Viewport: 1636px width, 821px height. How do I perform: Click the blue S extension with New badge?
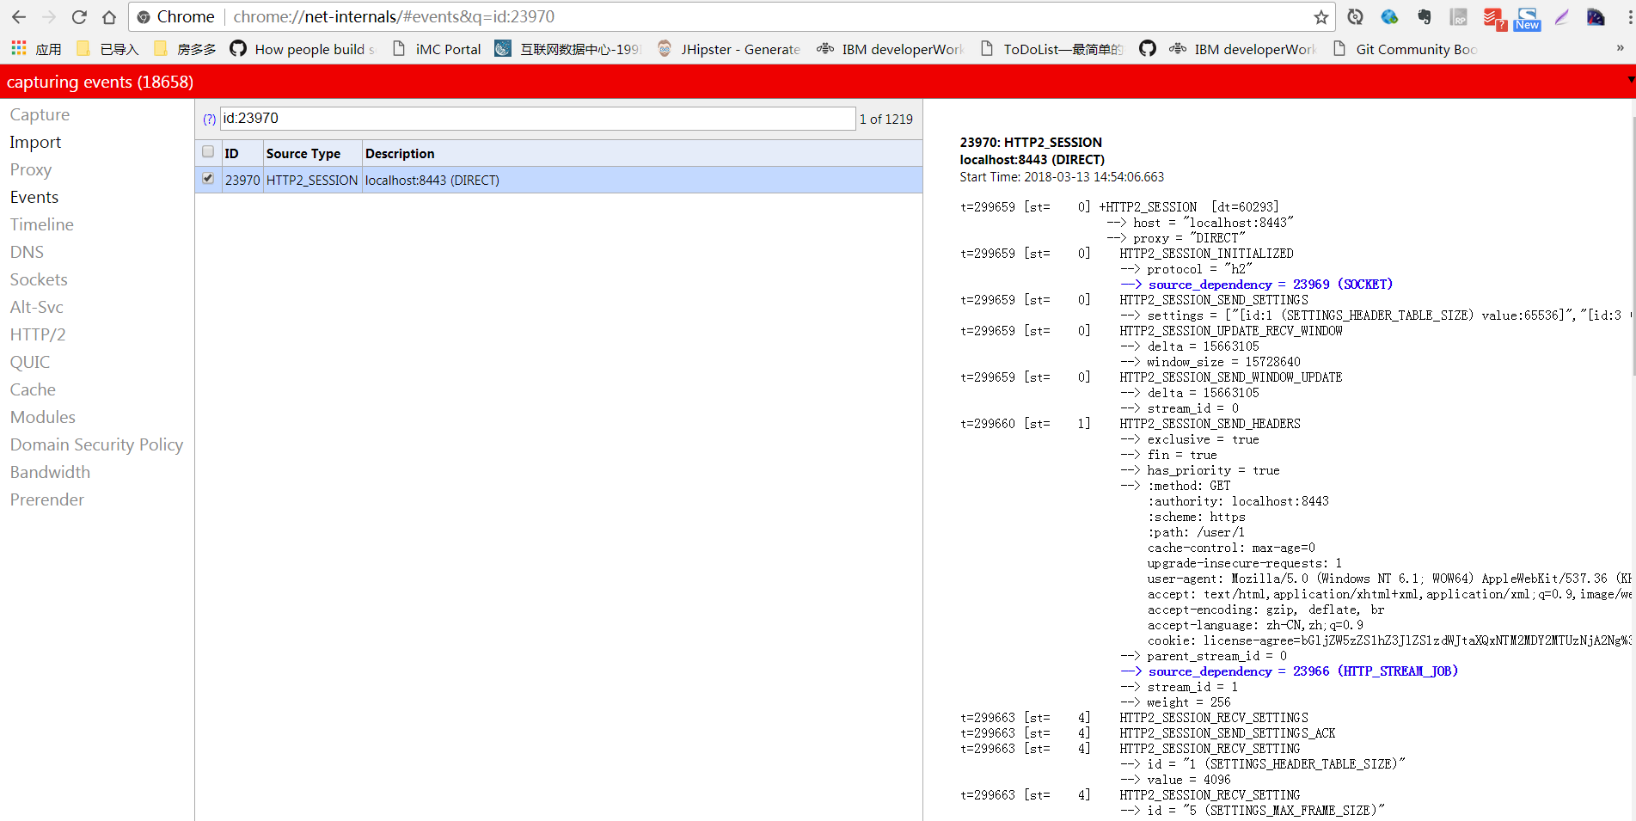1528,18
